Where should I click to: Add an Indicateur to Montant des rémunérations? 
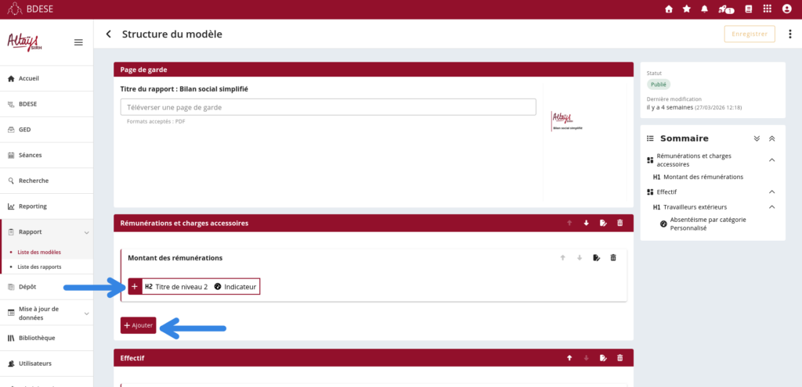(x=235, y=287)
